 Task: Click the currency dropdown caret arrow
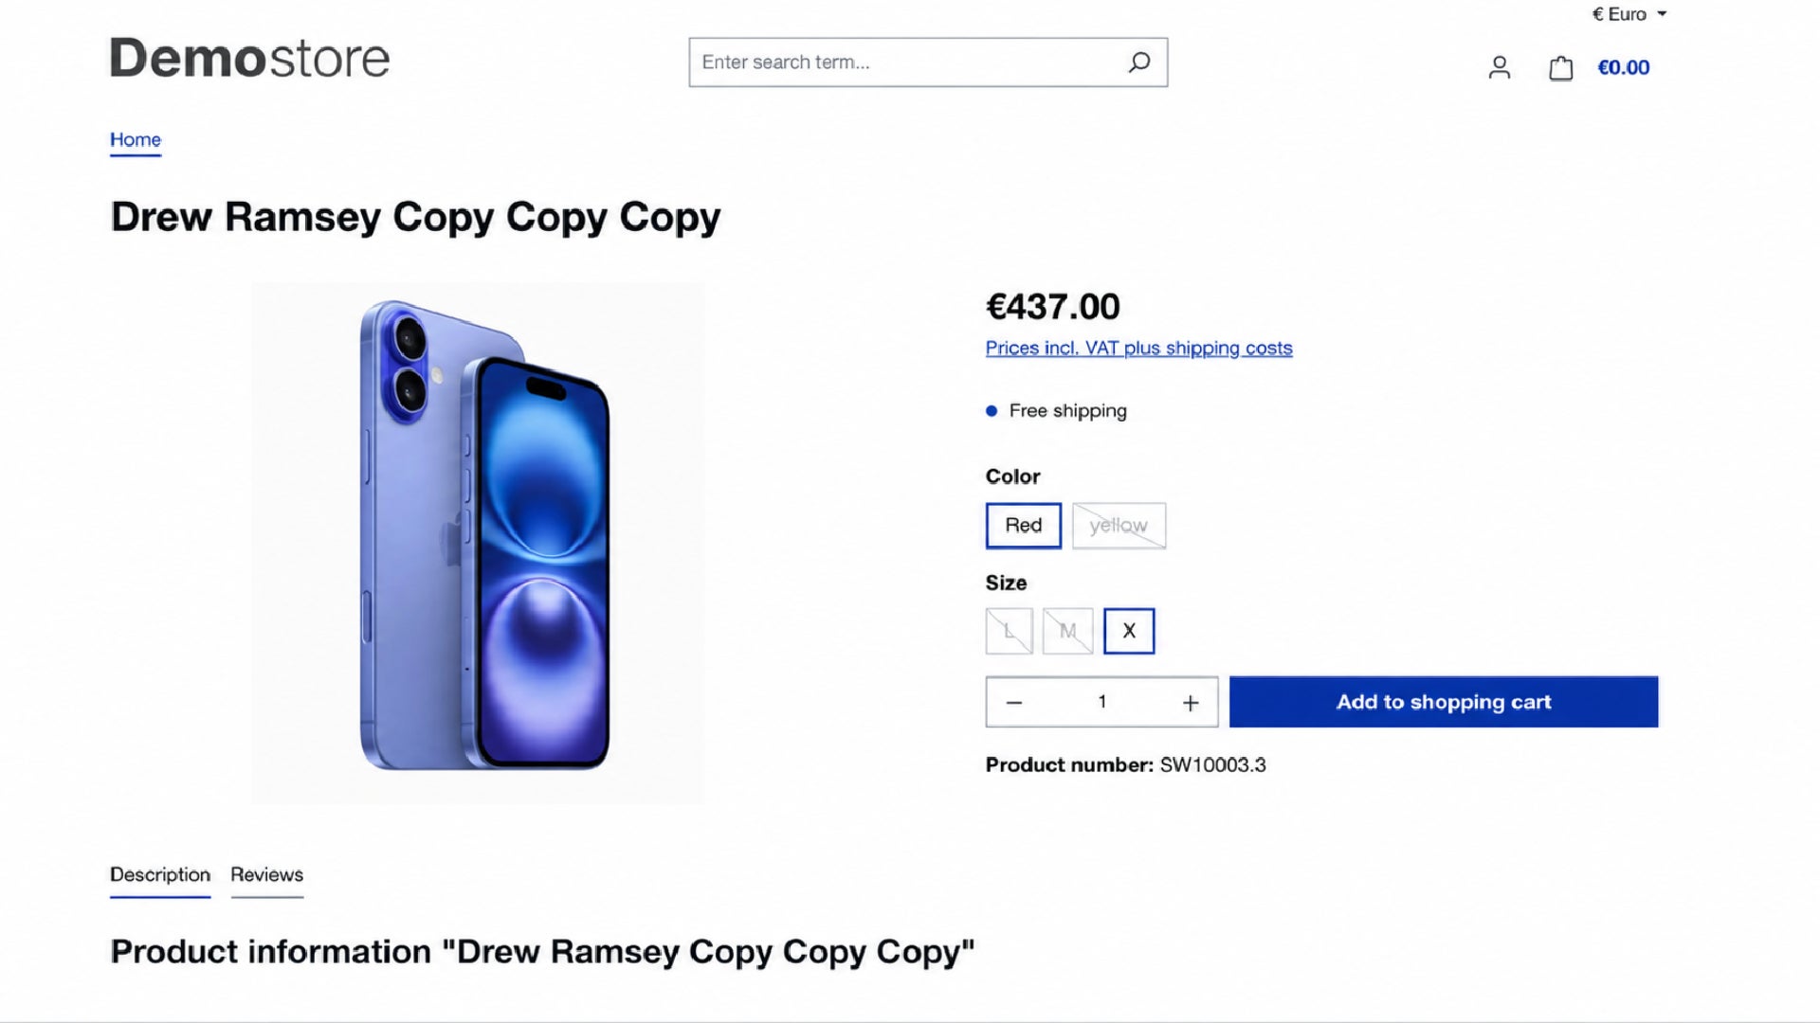point(1662,14)
